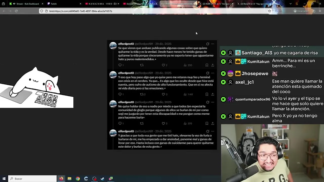Click elfordpro10 name on second tweet
The image size is (324, 182).
click(x=126, y=73)
